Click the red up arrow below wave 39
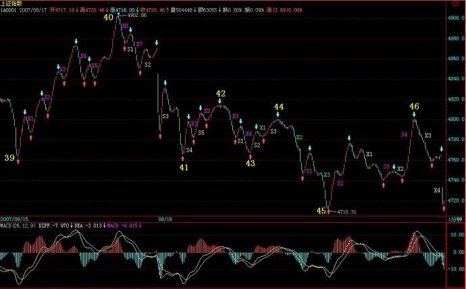 18,161
